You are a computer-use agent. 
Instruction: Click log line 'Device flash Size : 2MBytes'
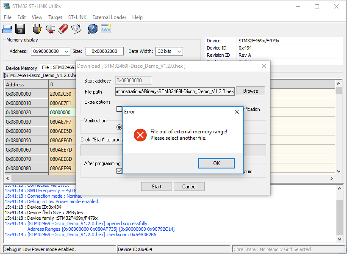(44, 213)
